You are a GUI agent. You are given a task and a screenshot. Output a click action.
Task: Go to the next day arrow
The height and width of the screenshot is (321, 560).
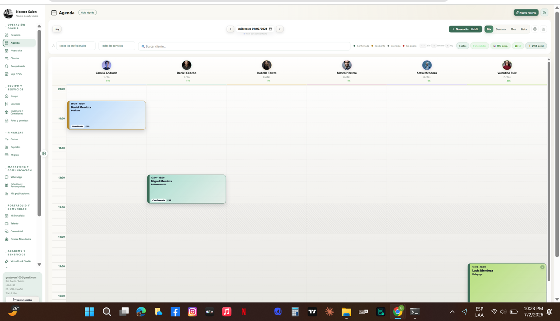click(280, 29)
